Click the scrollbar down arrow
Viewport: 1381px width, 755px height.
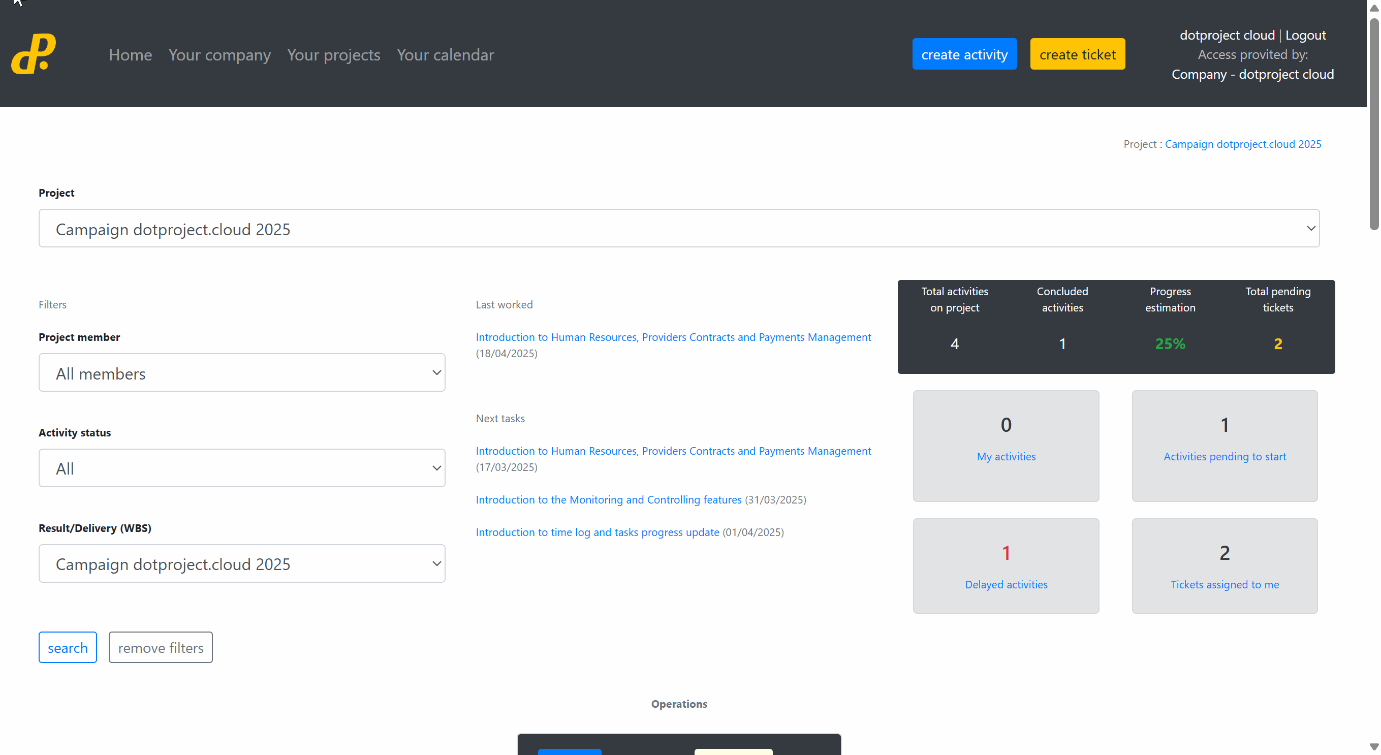tap(1373, 747)
